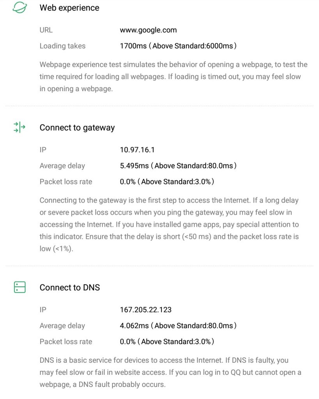The image size is (319, 399).
Task: Select the Web experience heading
Action: tap(69, 8)
